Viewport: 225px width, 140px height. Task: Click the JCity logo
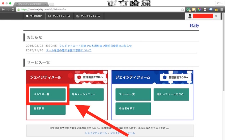coord(194,25)
